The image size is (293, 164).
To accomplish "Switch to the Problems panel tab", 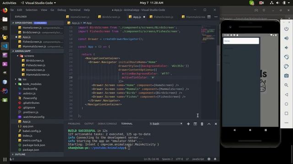I will [74, 123].
